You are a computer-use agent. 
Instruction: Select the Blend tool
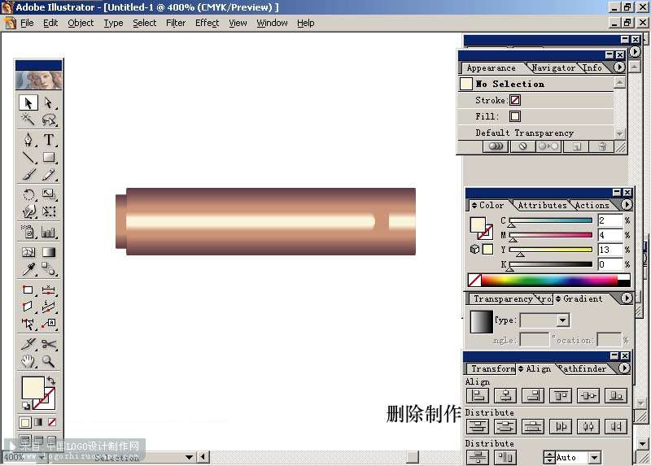[49, 269]
